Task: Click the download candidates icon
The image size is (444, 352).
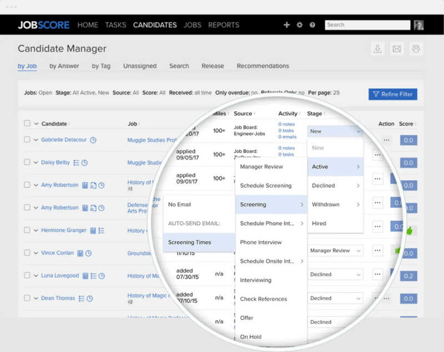Action: [378, 49]
